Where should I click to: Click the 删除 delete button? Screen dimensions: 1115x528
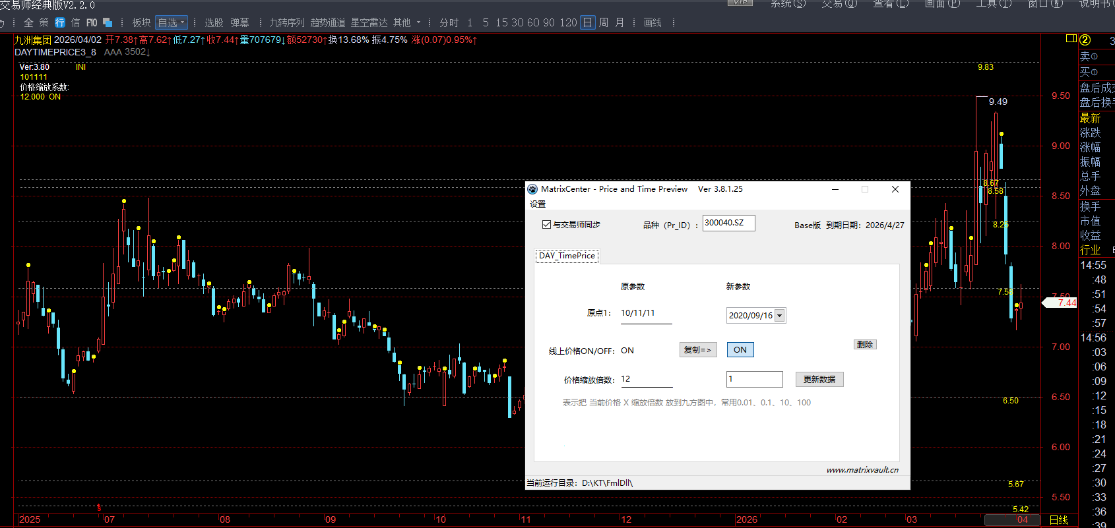tap(865, 344)
